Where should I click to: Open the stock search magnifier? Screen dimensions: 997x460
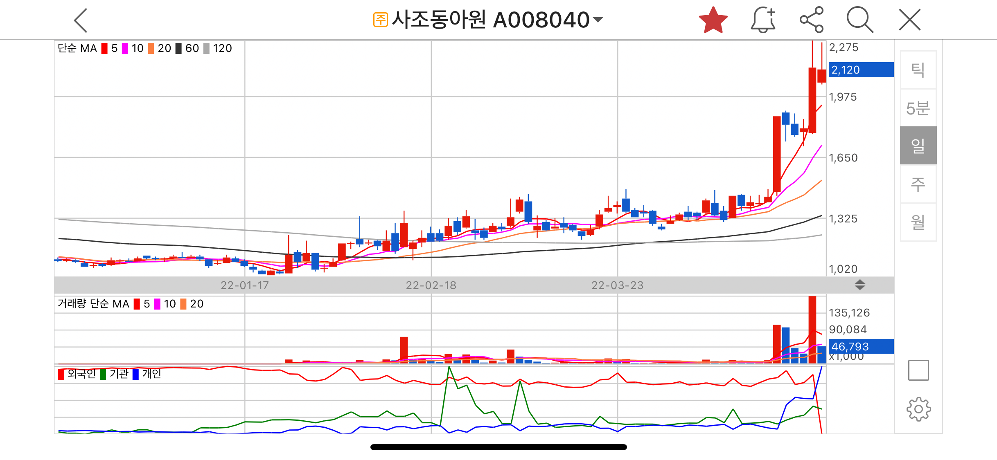tap(859, 20)
